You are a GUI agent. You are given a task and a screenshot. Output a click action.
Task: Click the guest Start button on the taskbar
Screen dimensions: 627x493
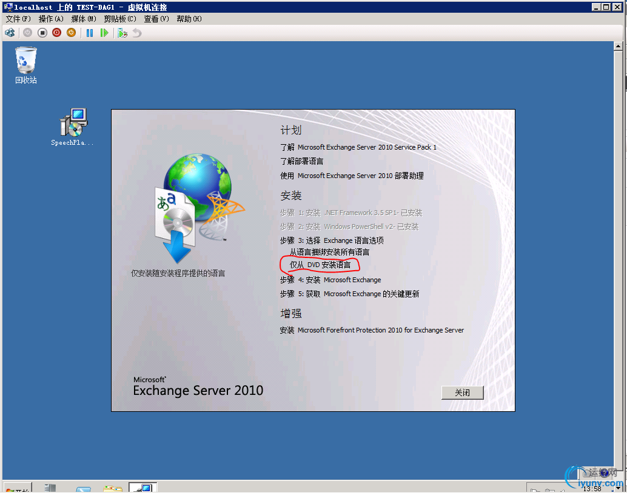coord(17,489)
